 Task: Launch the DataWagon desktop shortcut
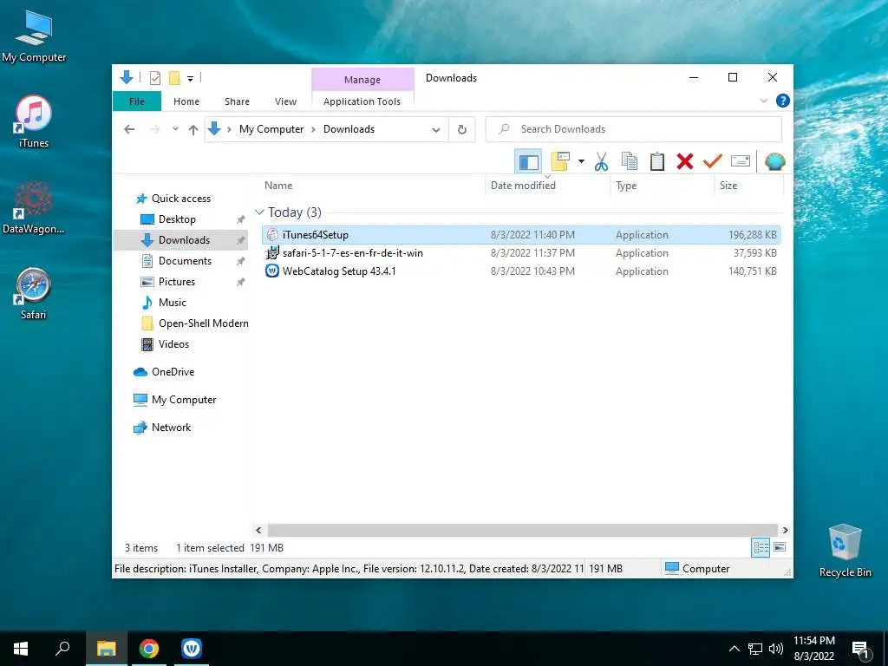(34, 207)
